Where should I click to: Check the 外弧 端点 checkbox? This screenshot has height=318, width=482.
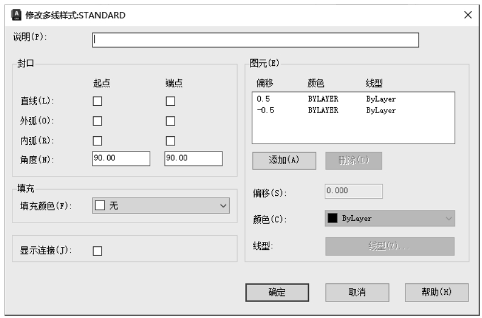170,120
